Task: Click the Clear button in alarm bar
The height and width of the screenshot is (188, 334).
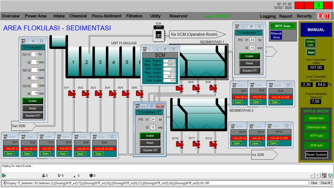Action: tap(314, 183)
